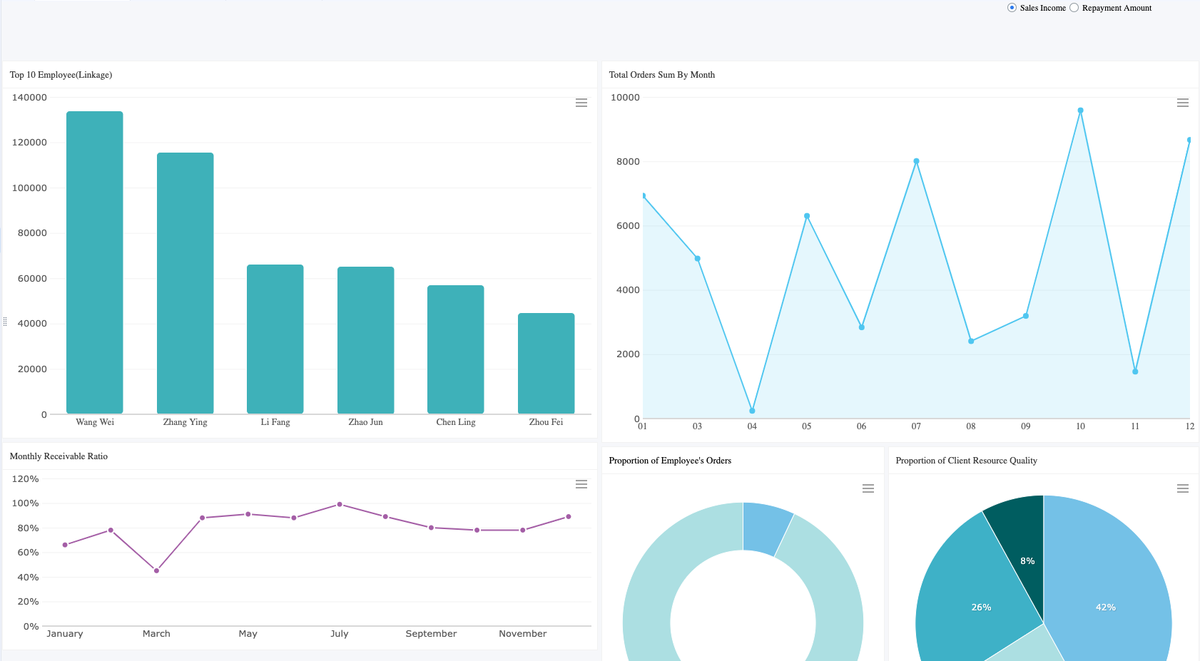Click the Zhang Ying axis label

pos(185,422)
